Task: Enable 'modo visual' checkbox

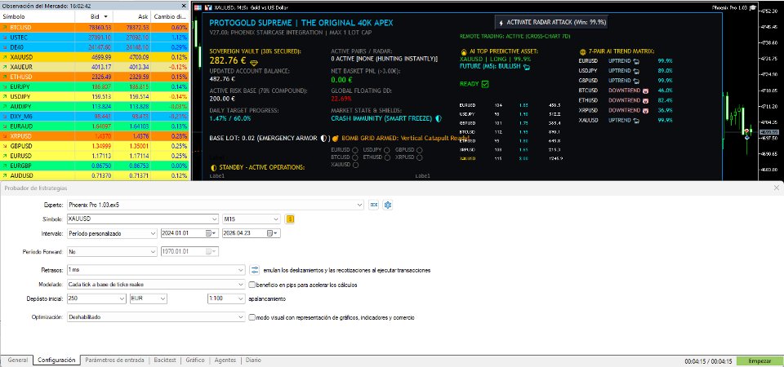Action: (252, 317)
